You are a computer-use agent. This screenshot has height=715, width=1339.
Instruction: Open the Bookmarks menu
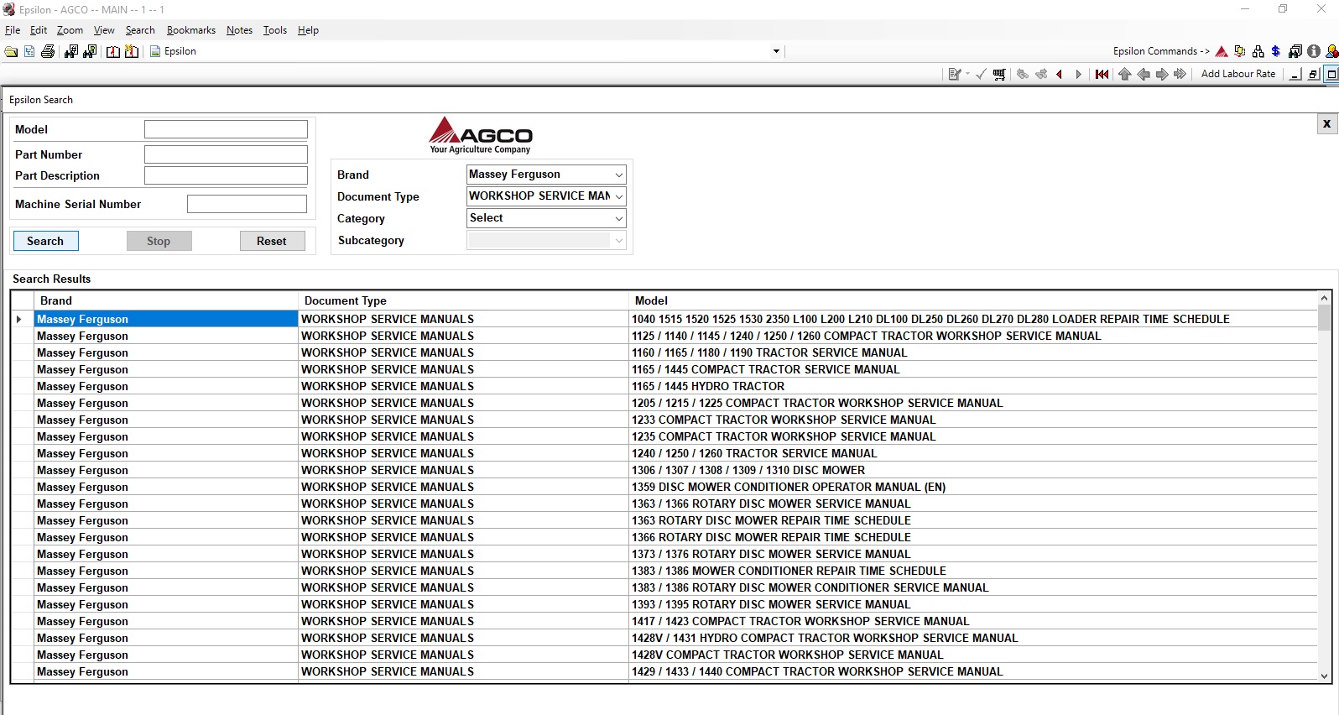(x=191, y=30)
